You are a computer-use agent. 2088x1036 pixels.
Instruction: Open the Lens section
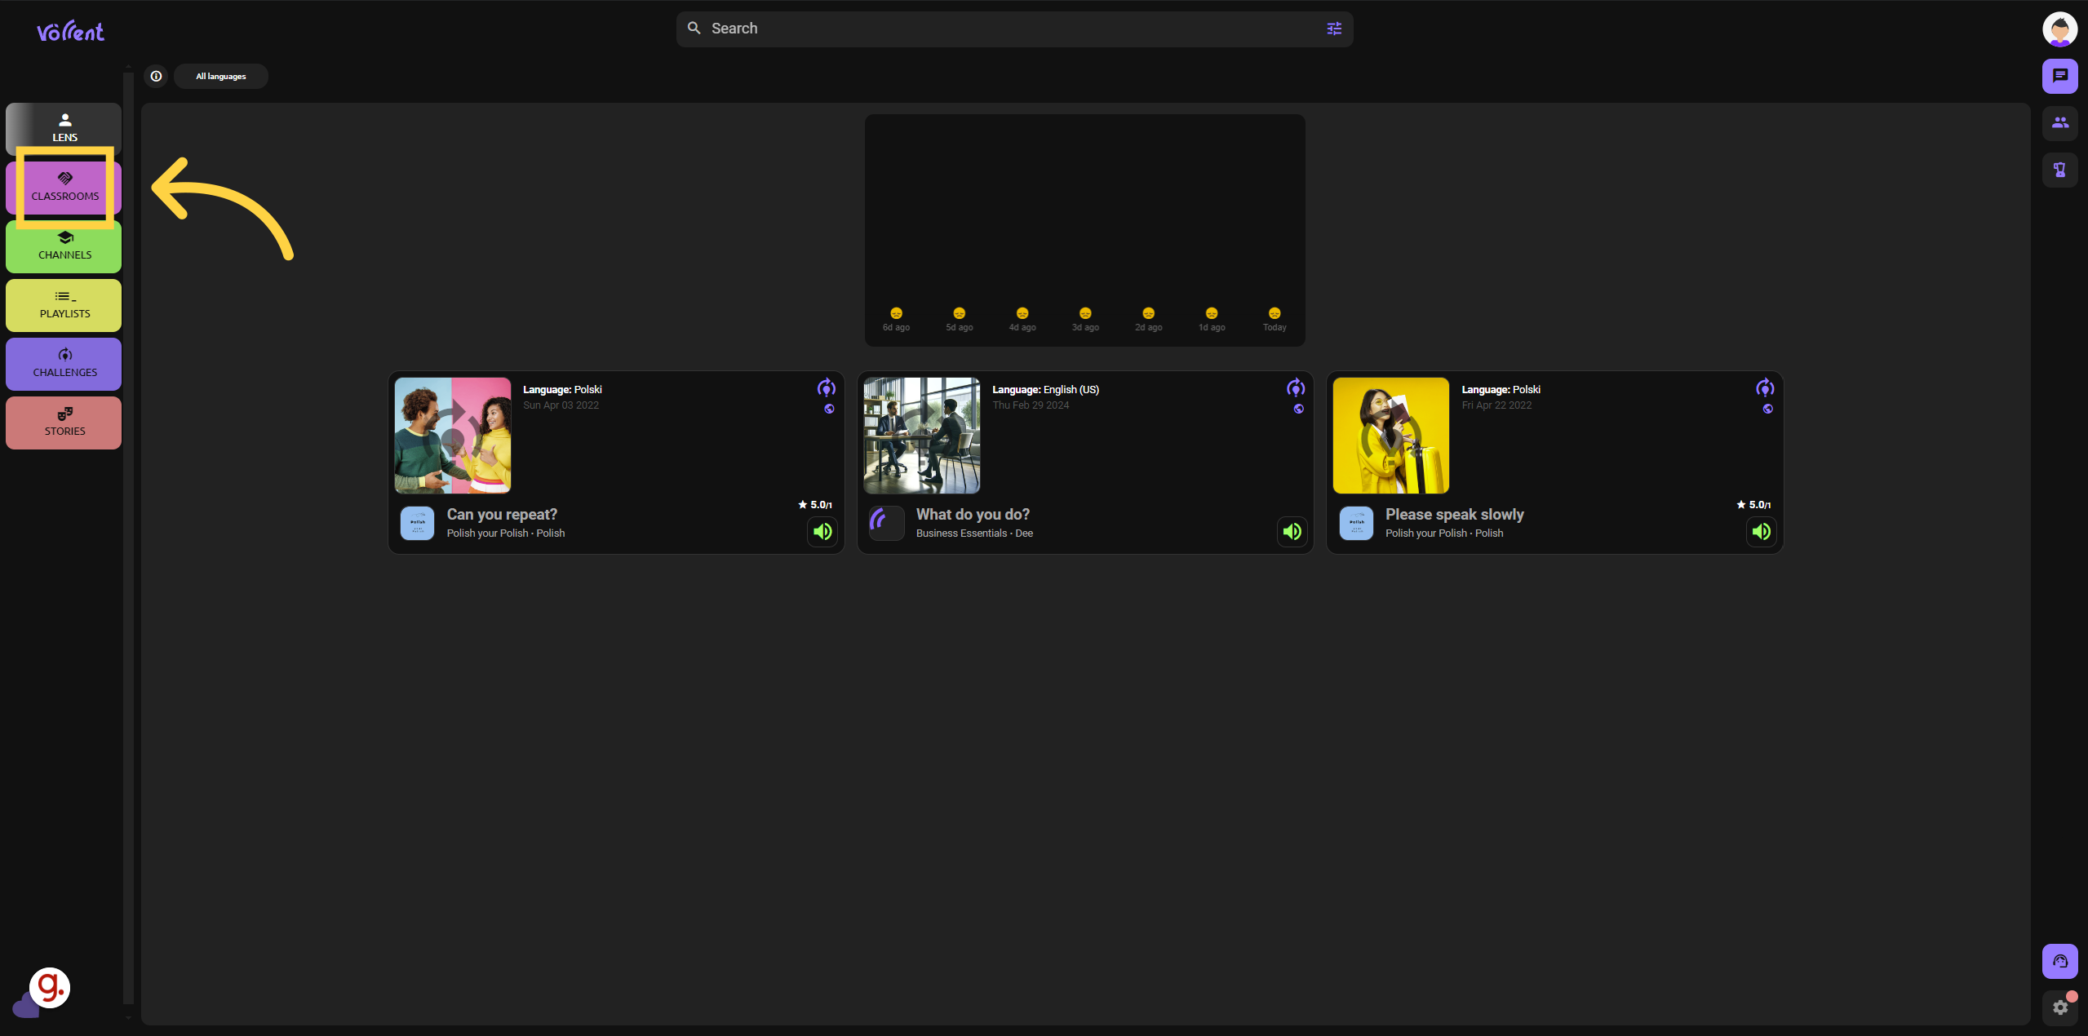click(64, 128)
